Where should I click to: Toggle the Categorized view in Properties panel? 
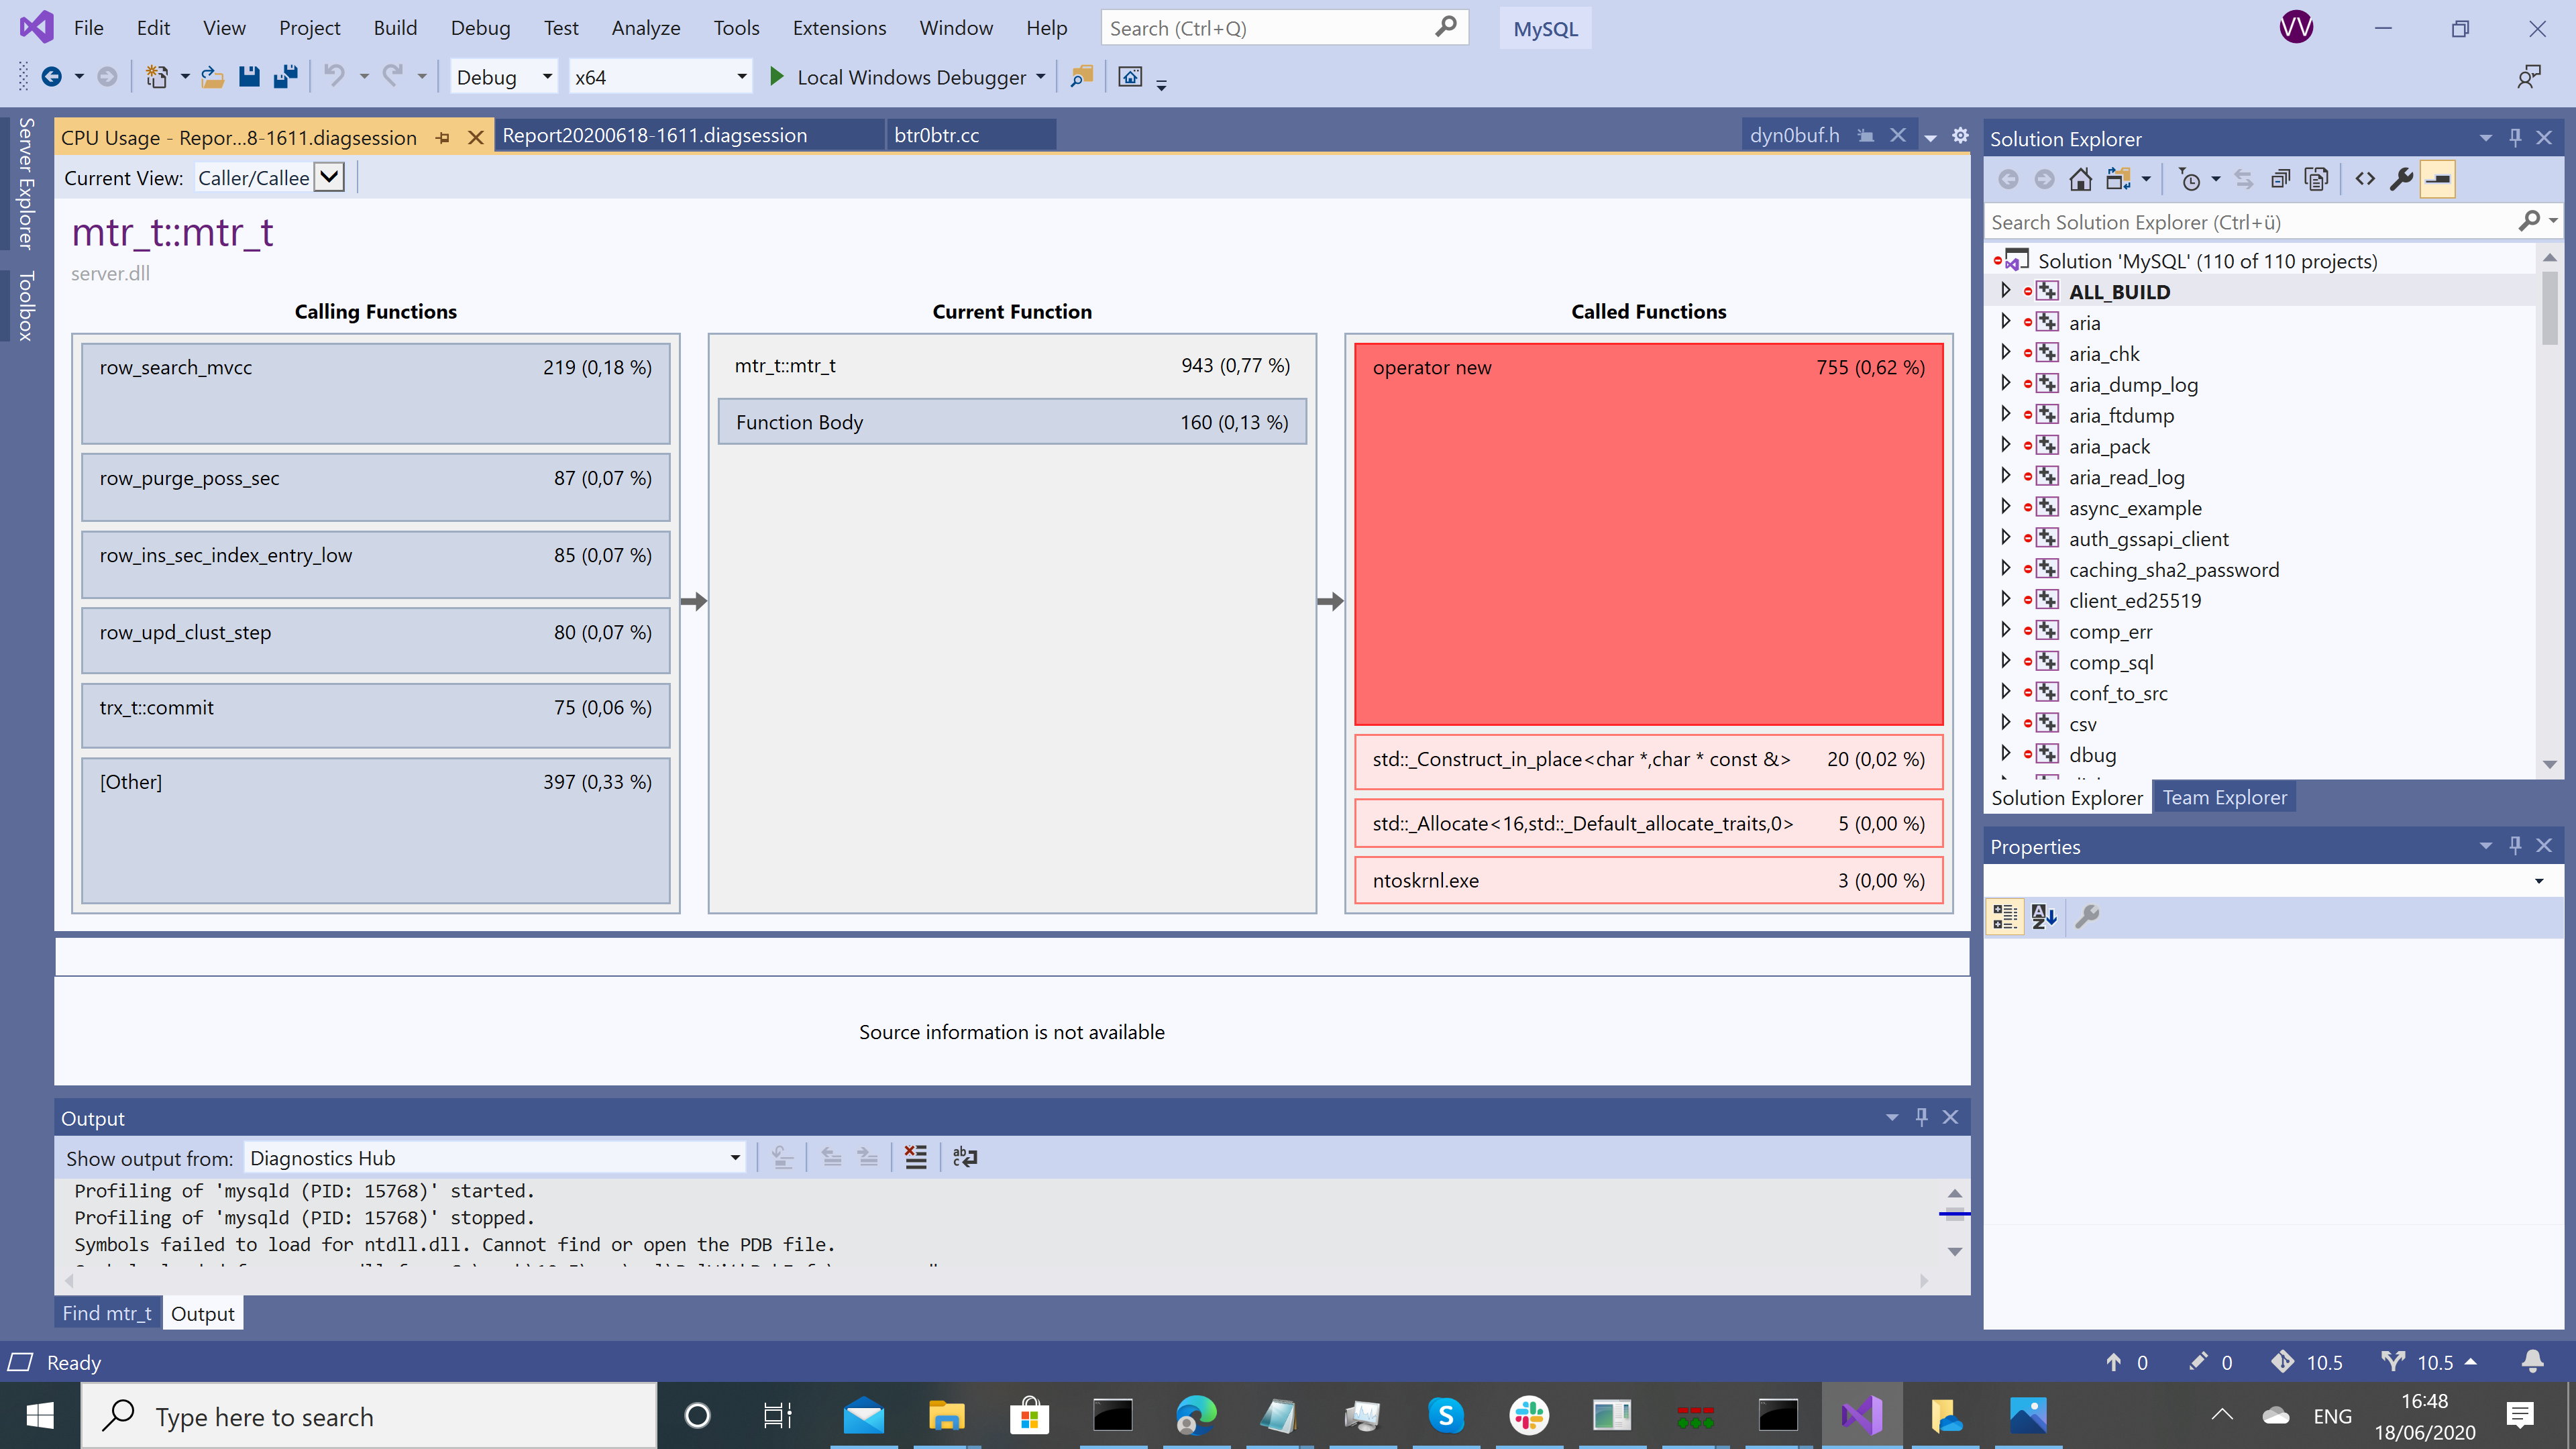[x=2005, y=916]
